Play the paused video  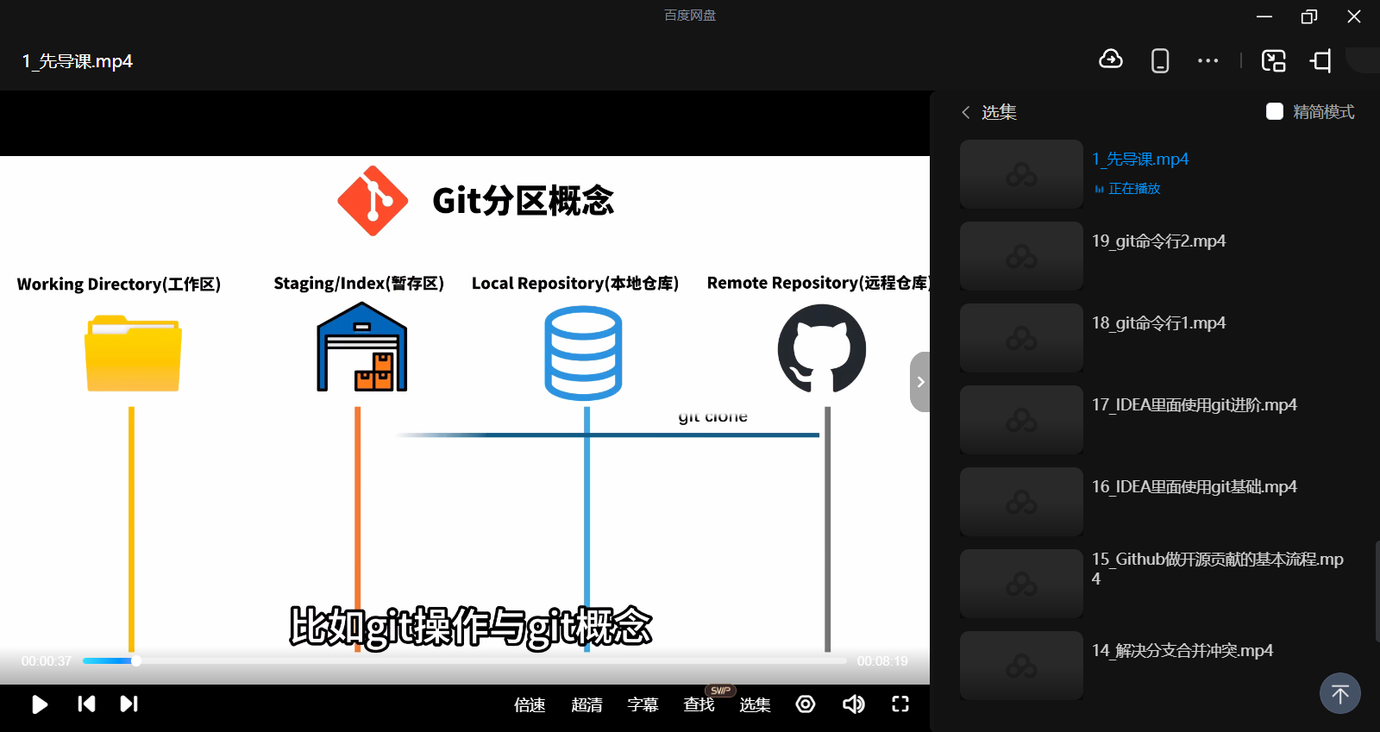point(40,704)
